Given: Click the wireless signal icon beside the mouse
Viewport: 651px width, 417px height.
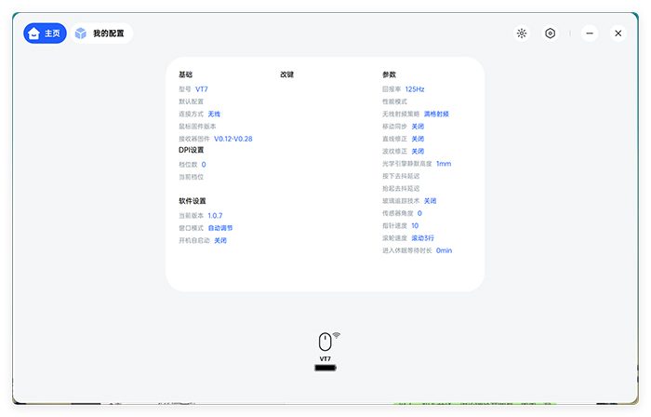Looking at the screenshot, I should [x=337, y=334].
